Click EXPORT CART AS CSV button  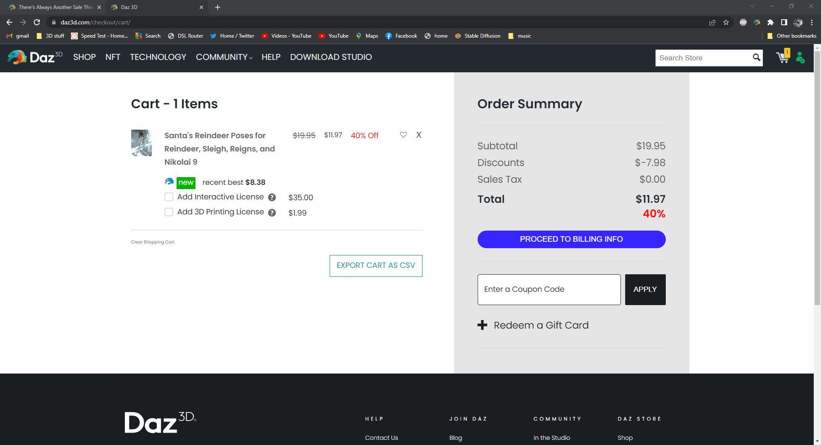point(376,266)
